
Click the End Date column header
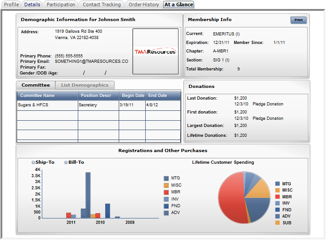(x=157, y=96)
